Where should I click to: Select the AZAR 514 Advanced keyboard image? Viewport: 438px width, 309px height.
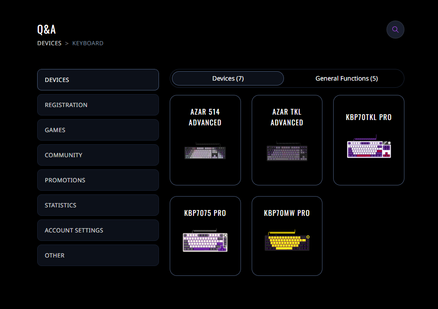tap(205, 151)
